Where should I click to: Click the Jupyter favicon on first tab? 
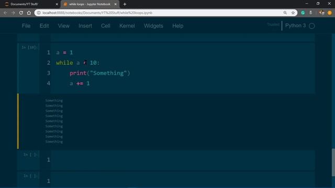(7, 4)
